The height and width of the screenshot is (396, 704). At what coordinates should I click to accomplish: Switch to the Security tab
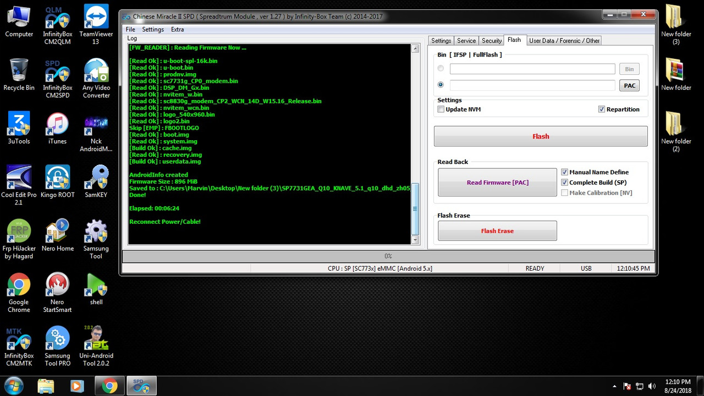point(492,41)
